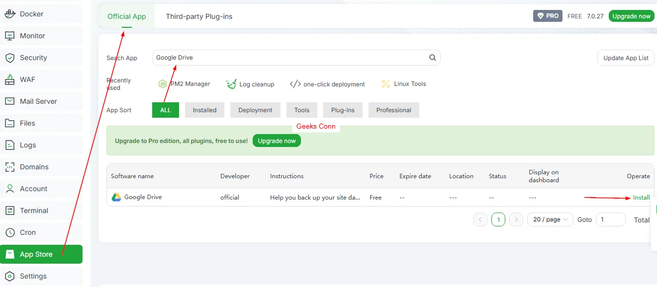Screen dimensions: 657x287
Task: Switch to Third-party Plug-ins tab
Action: tap(199, 16)
